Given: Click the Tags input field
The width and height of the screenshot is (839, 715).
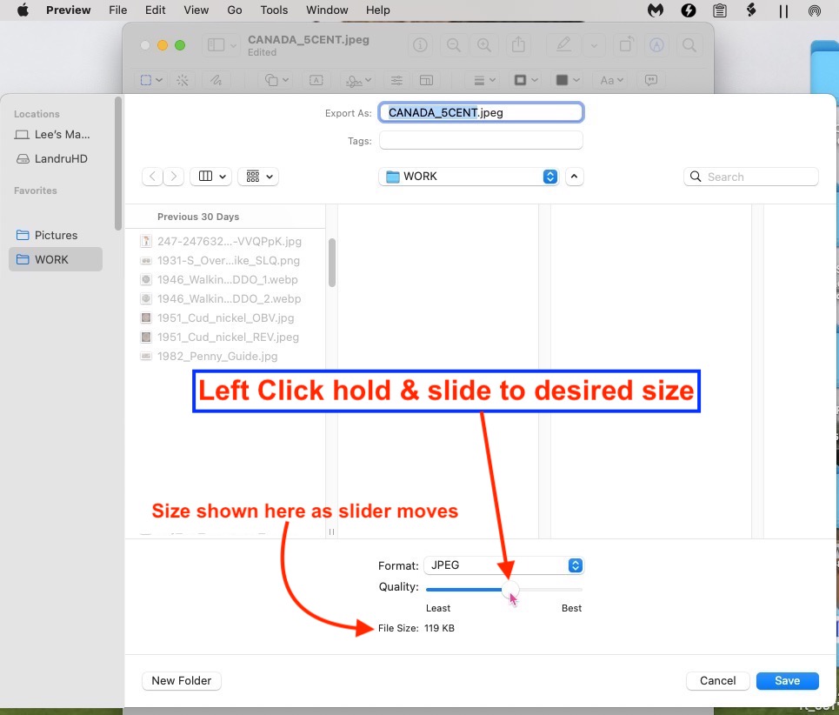Looking at the screenshot, I should [x=481, y=141].
